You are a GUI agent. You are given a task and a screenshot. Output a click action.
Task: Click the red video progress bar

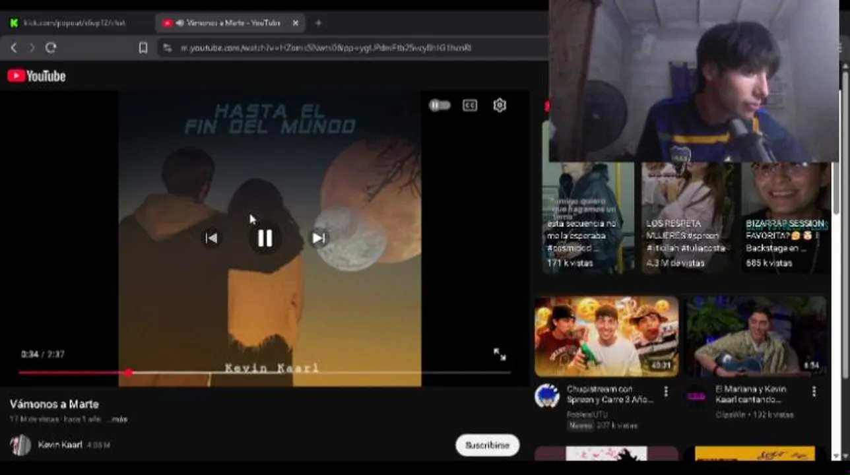(x=264, y=373)
